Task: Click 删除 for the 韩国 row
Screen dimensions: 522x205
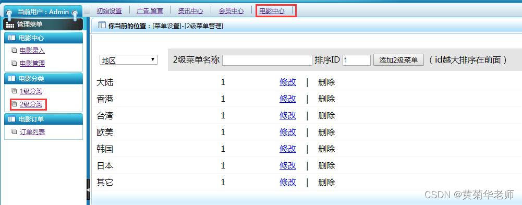Action: tap(326, 149)
